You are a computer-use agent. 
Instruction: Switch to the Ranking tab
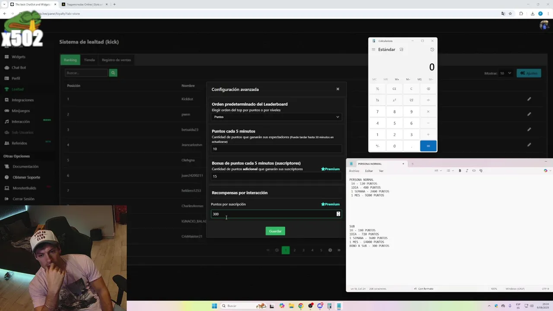[x=70, y=60]
